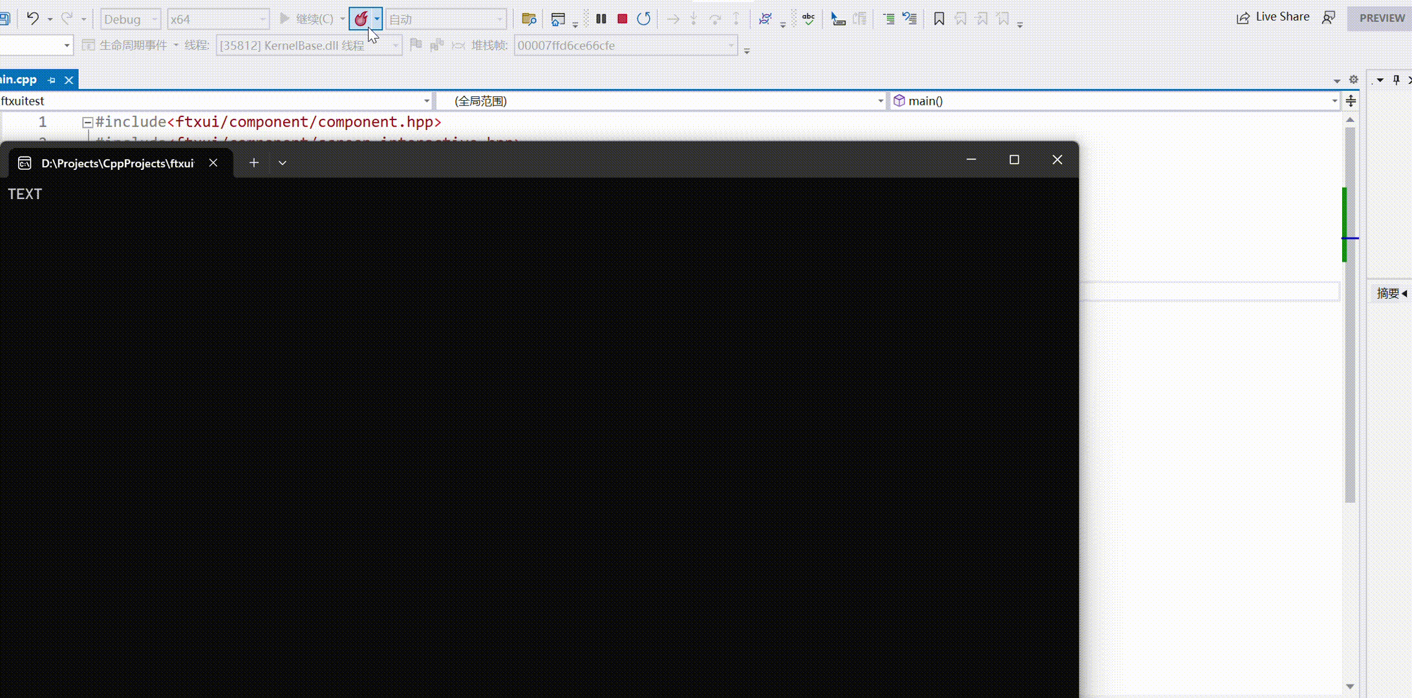Viewport: 1412px width, 698px height.
Task: Expand the 摘要 summary panel
Action: pos(1388,293)
